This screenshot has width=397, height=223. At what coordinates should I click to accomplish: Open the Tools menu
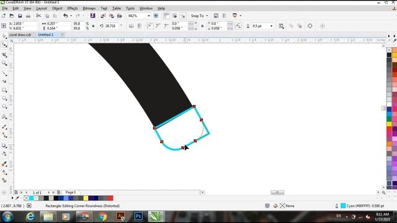tap(130, 8)
